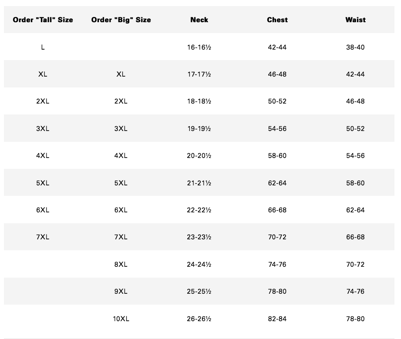Image resolution: width=401 pixels, height=339 pixels.
Task: Click the 2XL cell in Tall column
Action: pyautogui.click(x=43, y=101)
